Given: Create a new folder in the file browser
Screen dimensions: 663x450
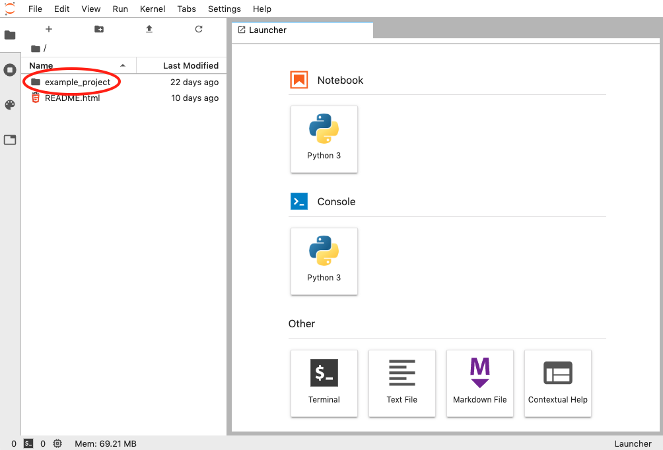Looking at the screenshot, I should [99, 29].
